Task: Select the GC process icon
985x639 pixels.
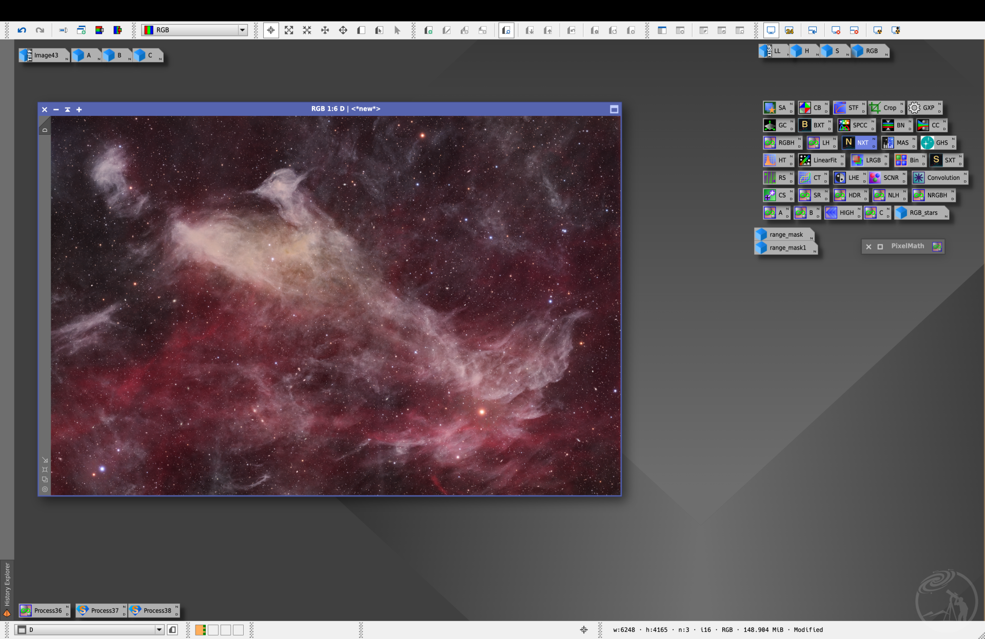Action: [x=778, y=125]
